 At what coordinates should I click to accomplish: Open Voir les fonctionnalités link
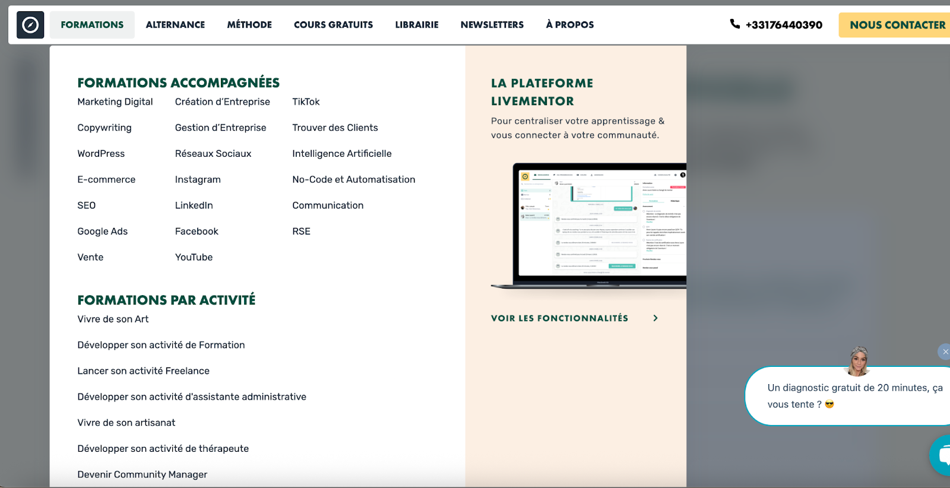point(559,318)
